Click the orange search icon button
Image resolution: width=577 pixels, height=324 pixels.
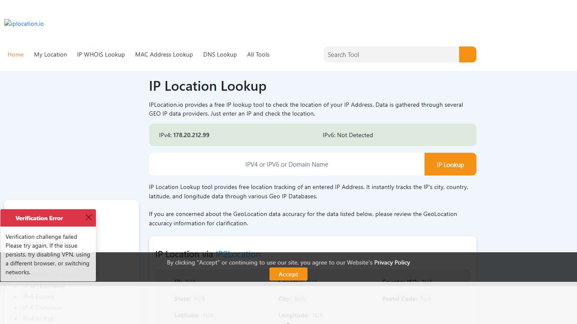click(x=467, y=54)
